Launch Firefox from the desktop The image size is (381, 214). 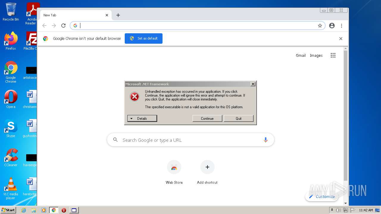tap(11, 41)
